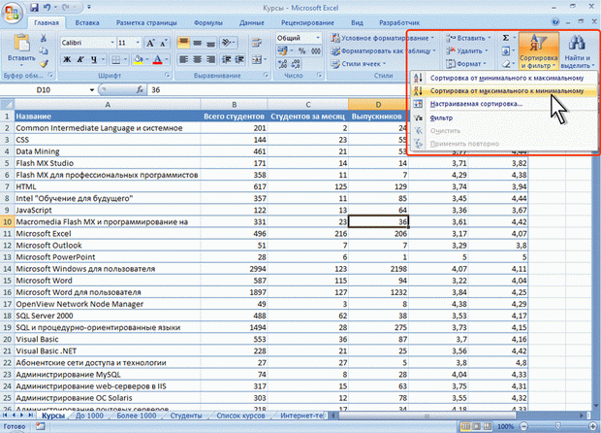Open the Вставка ribbon tab
Screen dimensions: 601x433
(x=87, y=22)
